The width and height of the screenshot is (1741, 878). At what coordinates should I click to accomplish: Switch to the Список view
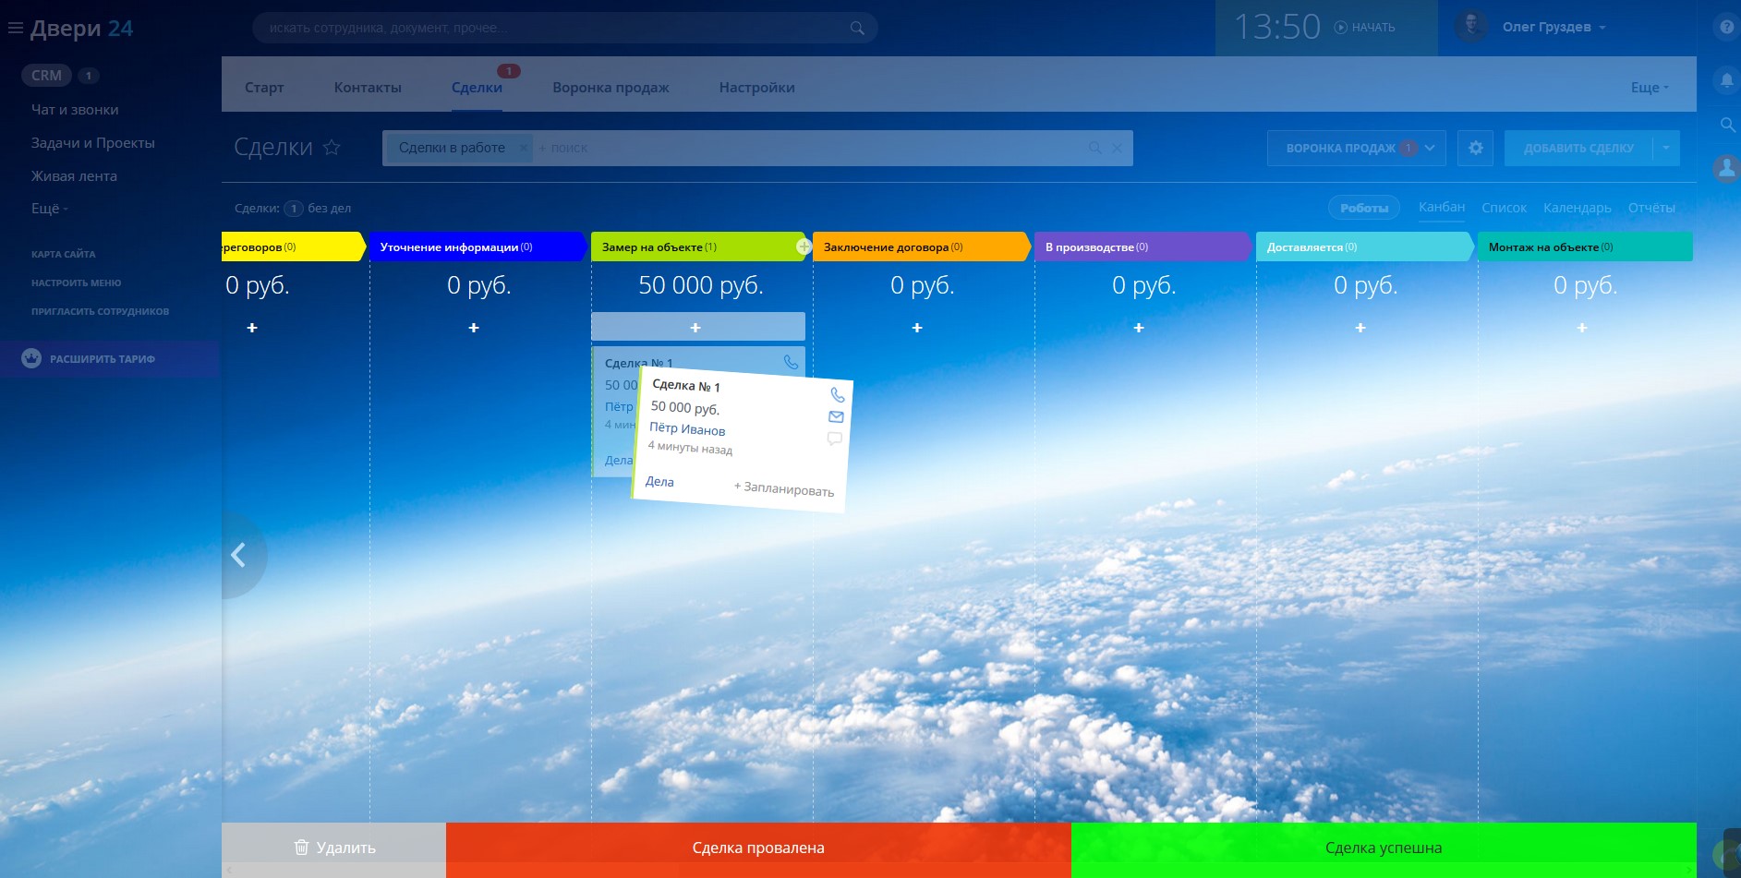click(1504, 208)
